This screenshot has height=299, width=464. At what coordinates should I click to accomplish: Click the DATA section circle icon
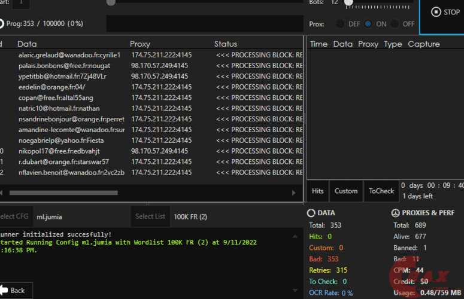[311, 213]
